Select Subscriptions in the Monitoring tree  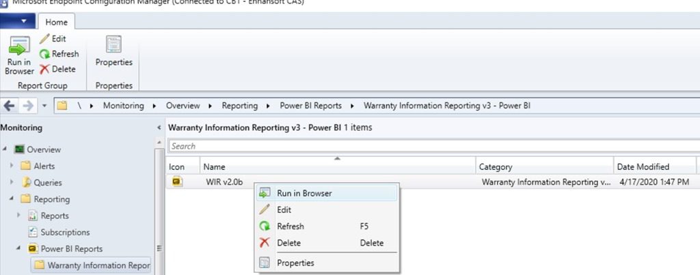65,232
